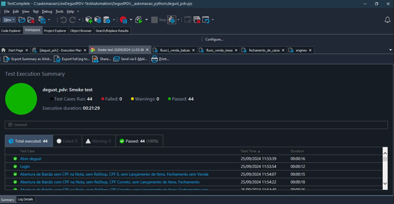Click the Configure... button

pyautogui.click(x=214, y=39)
